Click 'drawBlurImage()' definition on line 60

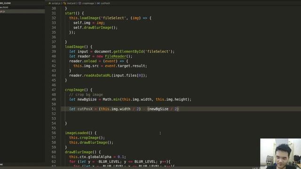(x=80, y=152)
